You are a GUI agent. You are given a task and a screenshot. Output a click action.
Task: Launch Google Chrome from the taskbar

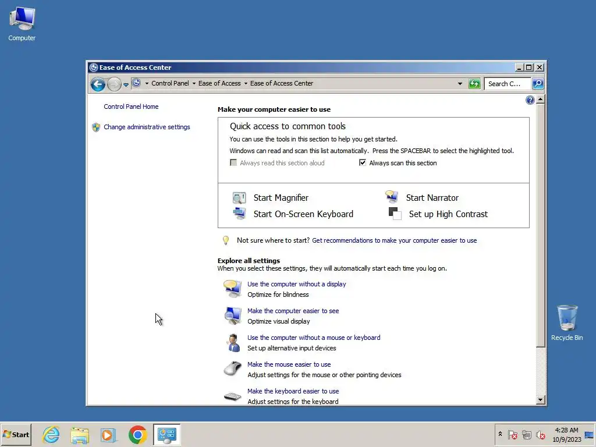pyautogui.click(x=137, y=434)
